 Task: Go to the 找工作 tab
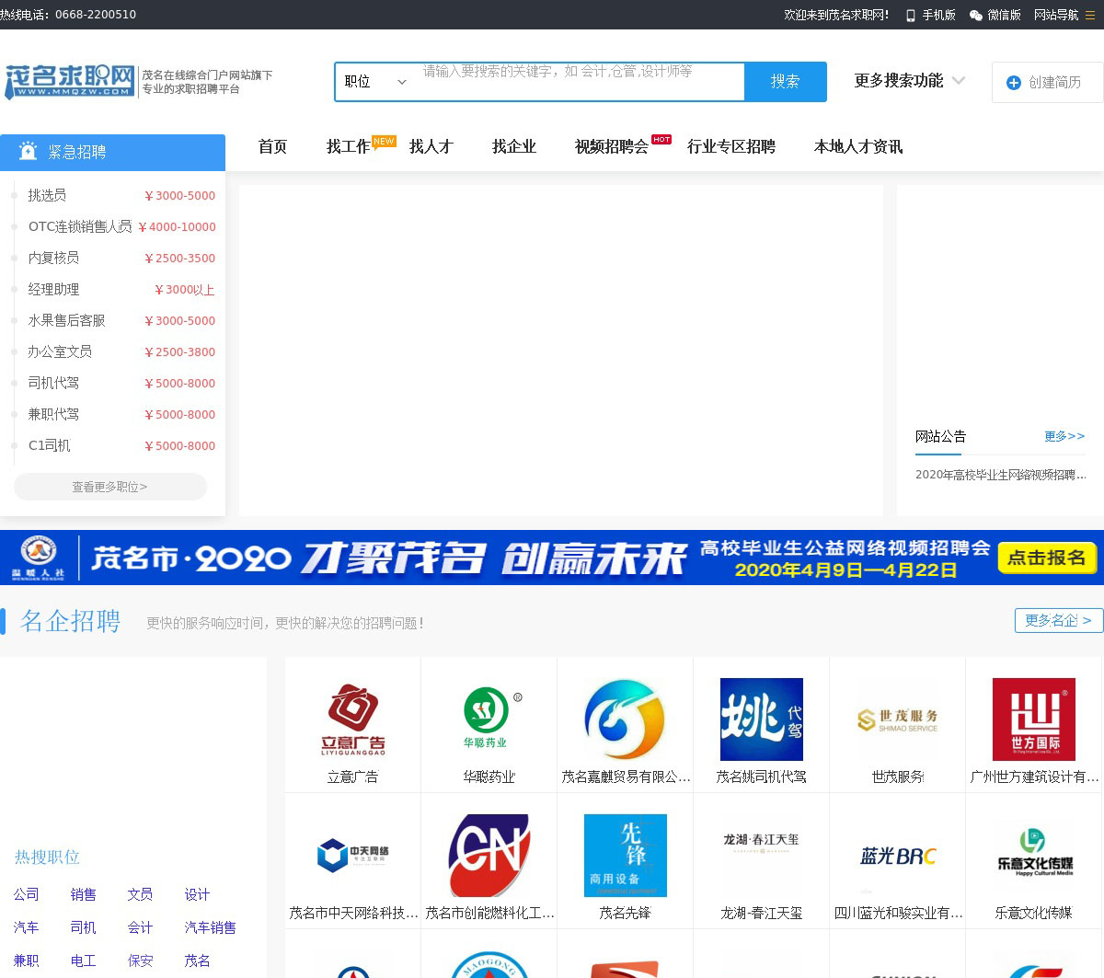click(x=349, y=146)
